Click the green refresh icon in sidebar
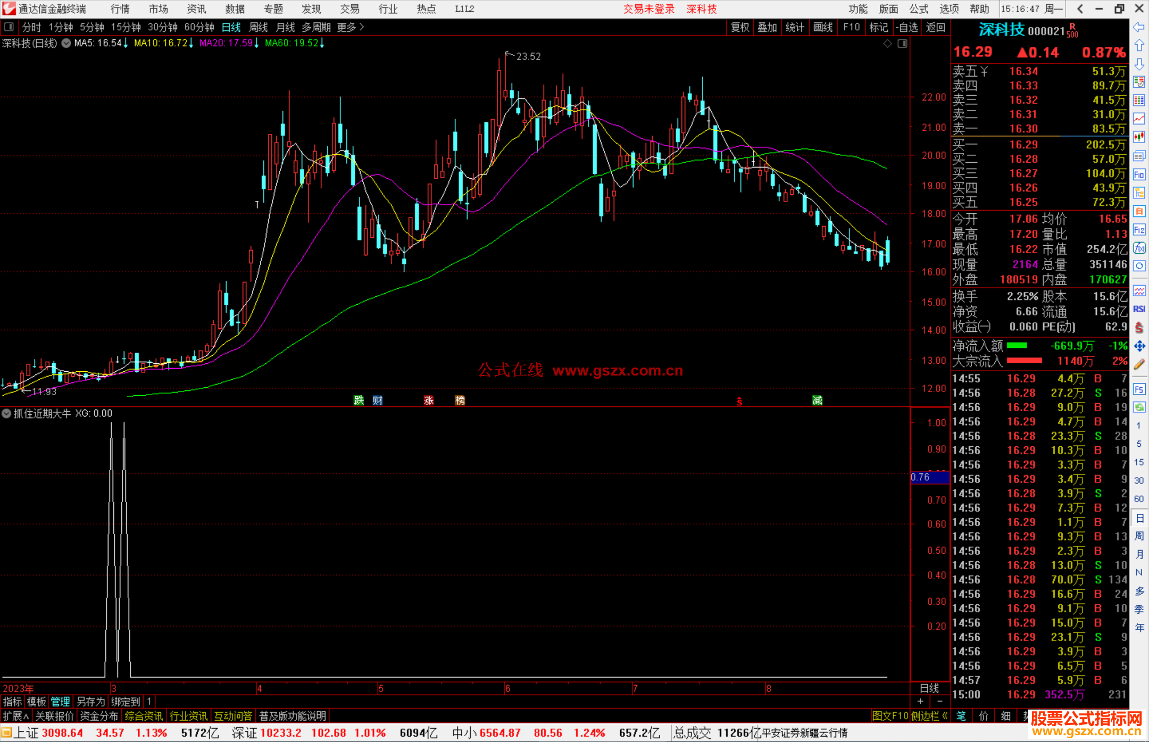Image resolution: width=1149 pixels, height=742 pixels. click(1139, 407)
